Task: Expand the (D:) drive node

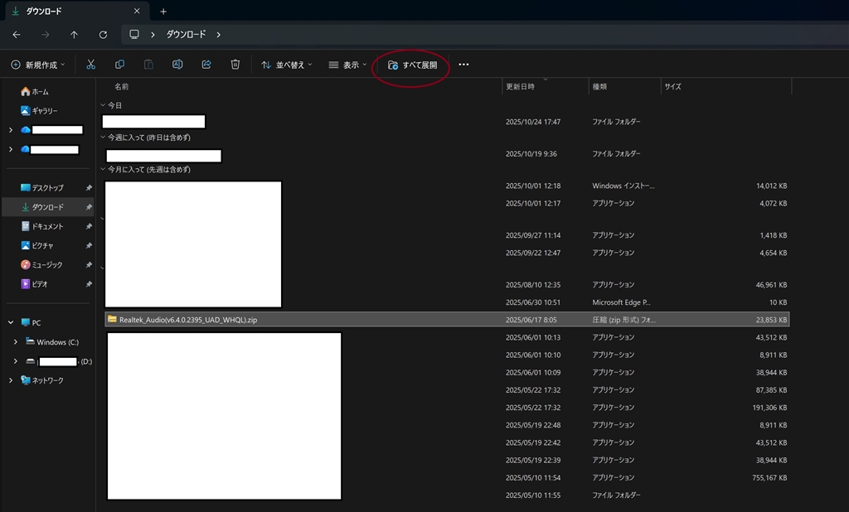Action: click(15, 361)
